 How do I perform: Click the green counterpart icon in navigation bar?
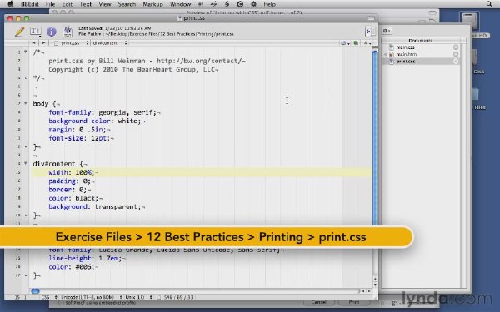click(x=356, y=43)
